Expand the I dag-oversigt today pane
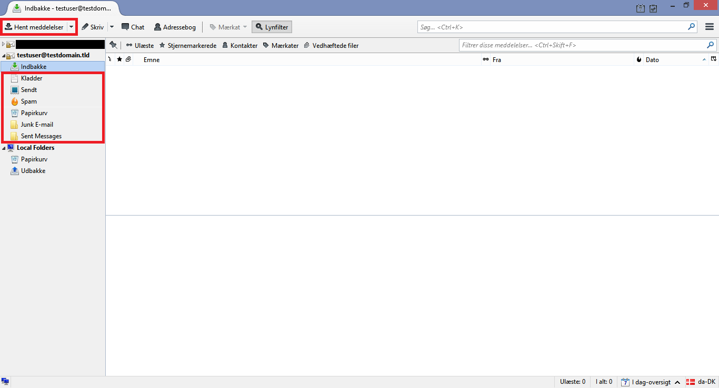The image size is (719, 388). [x=677, y=382]
